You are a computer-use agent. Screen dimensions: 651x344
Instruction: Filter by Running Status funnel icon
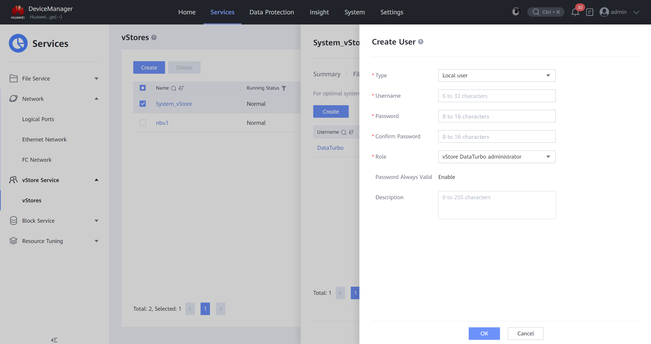pyautogui.click(x=284, y=88)
